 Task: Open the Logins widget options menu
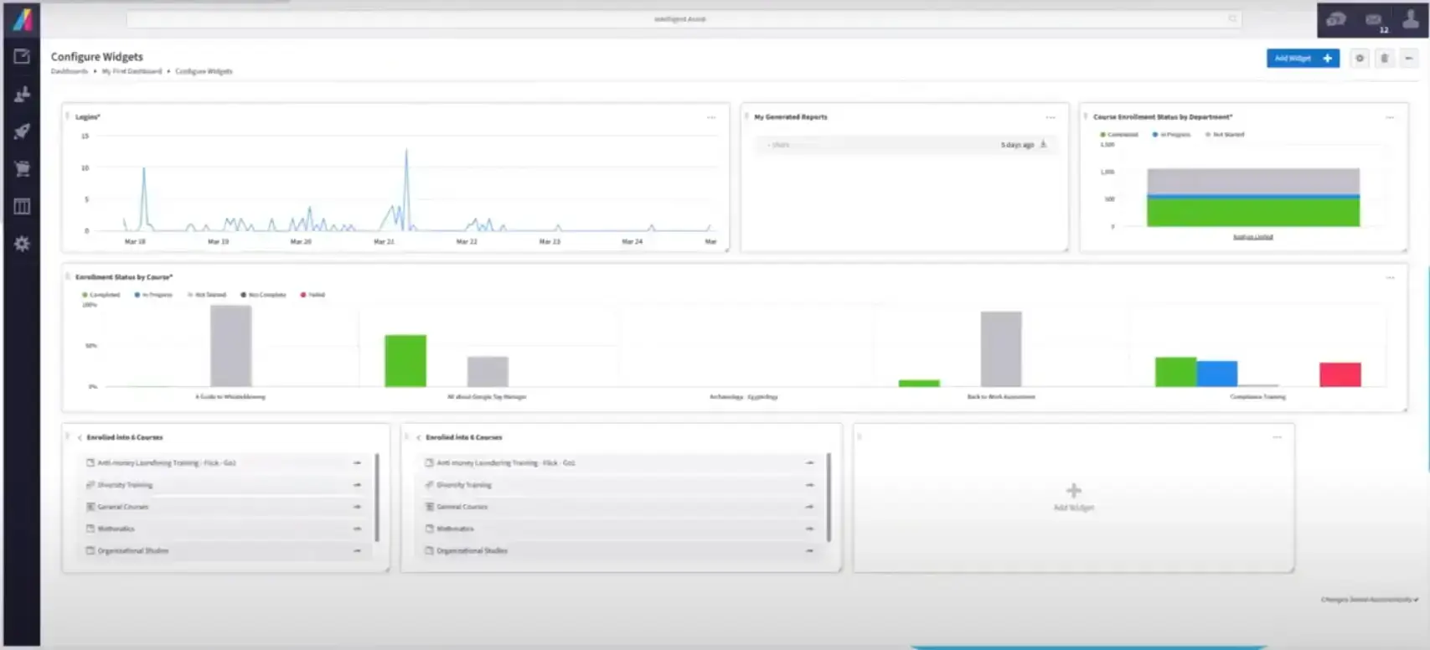tap(711, 117)
